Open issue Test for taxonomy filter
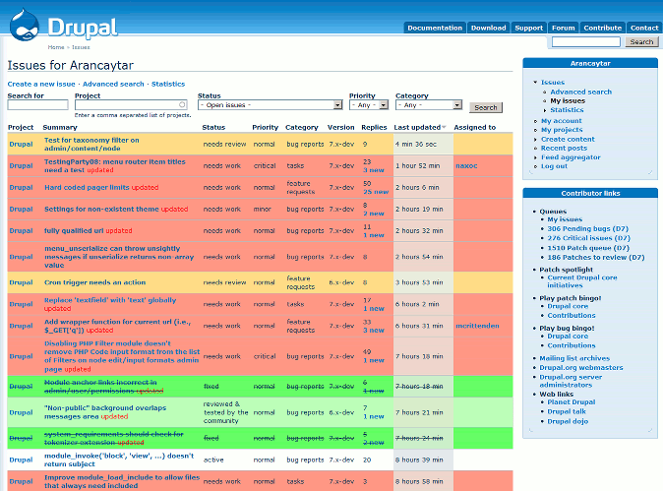Viewport: 663px width, 491px height. click(x=91, y=145)
